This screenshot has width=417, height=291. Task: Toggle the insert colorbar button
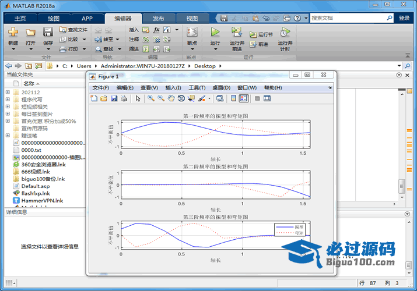233,98
